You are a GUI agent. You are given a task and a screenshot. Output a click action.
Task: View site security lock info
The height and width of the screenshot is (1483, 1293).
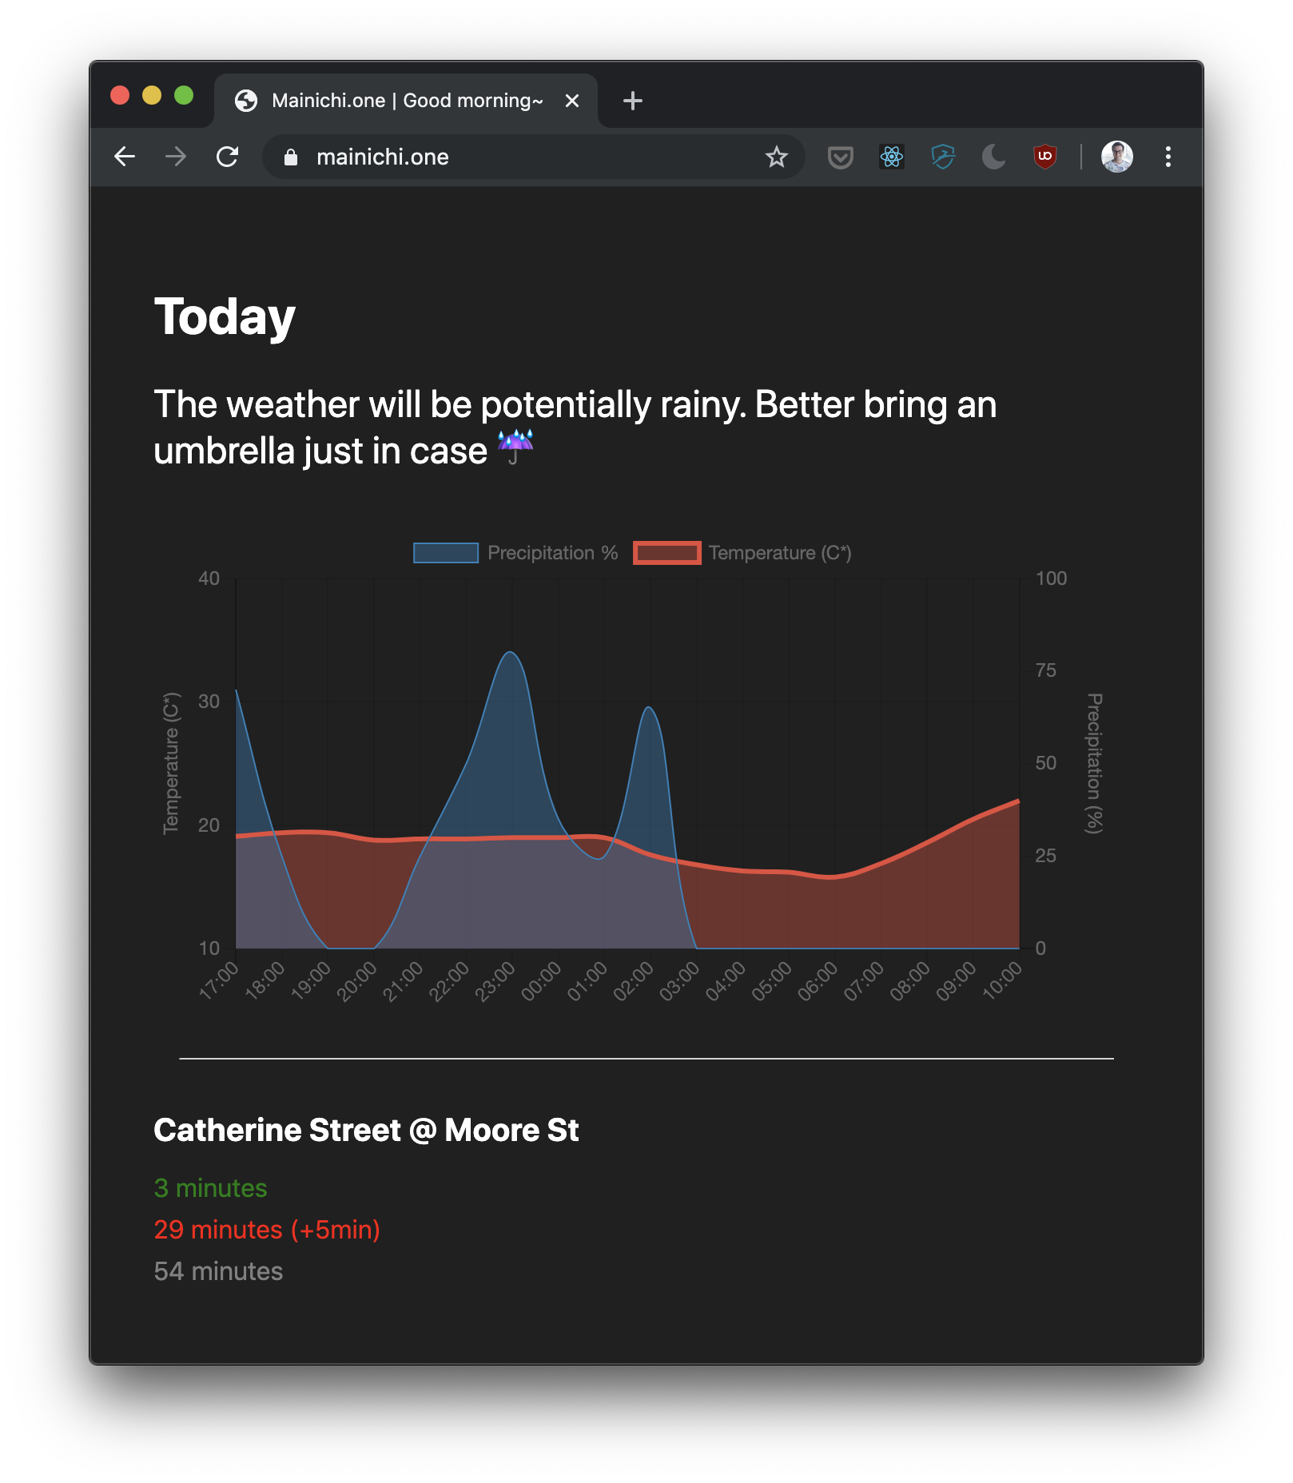291,157
